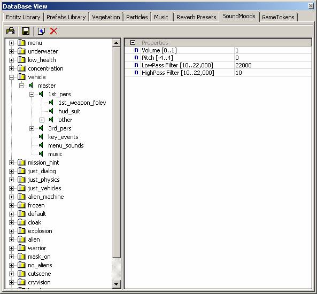Click the tree scrollbar down arrow

[116, 284]
